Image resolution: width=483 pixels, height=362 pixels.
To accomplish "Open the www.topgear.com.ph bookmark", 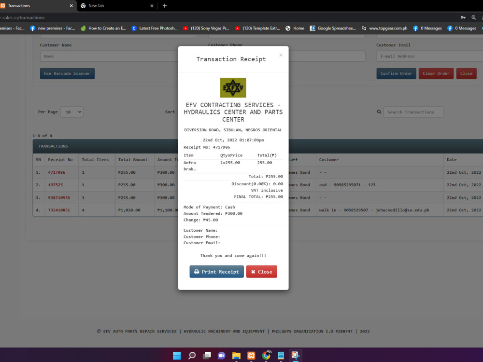I will [384, 28].
